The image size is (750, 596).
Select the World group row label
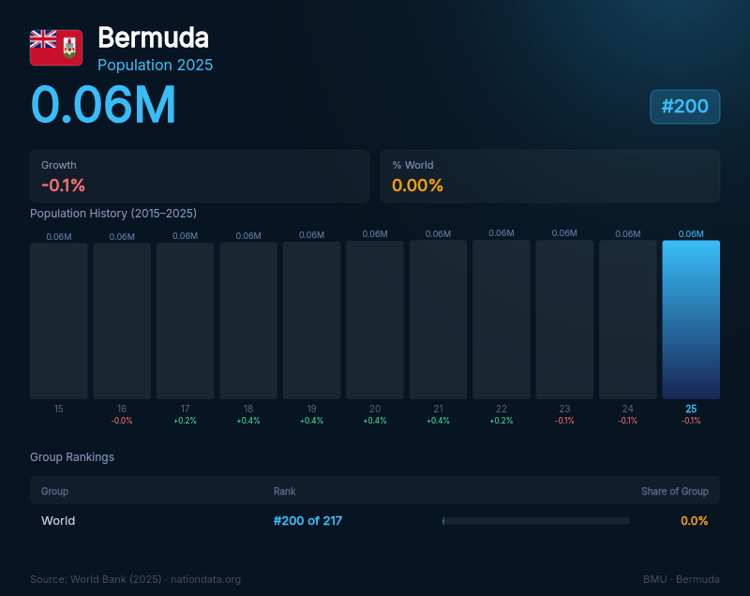coord(58,520)
